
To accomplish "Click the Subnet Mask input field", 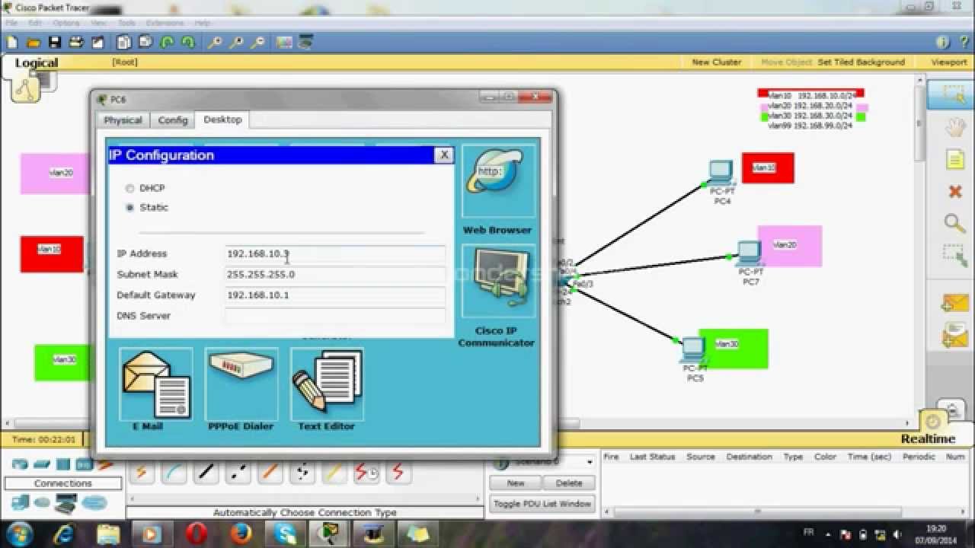I will click(335, 275).
